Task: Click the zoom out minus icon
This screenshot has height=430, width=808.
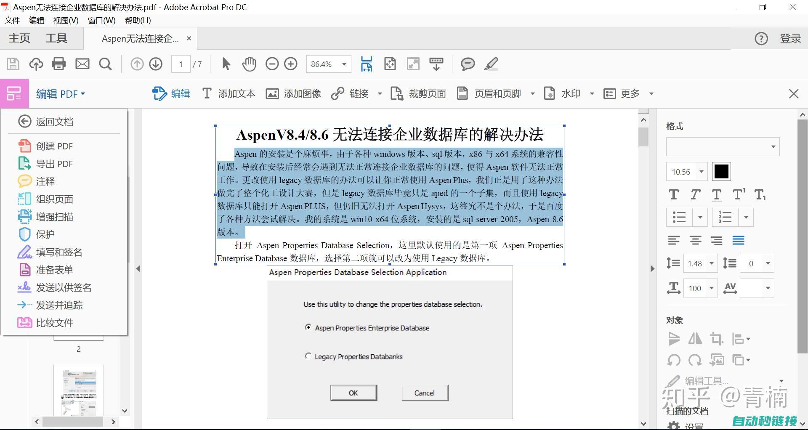Action: tap(272, 64)
